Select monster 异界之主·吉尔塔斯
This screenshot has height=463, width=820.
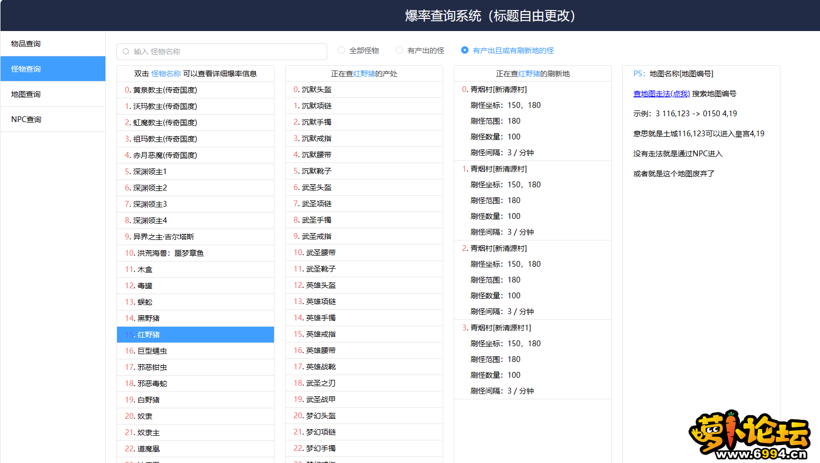[x=196, y=237]
